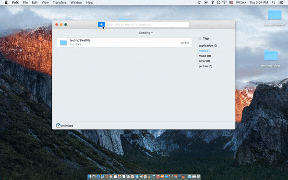Click the Time Machine-style circular icon in menu bar
This screenshot has width=288, height=180.
(218, 2)
